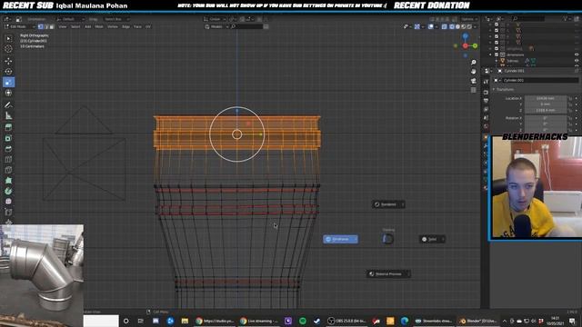Open the Edit Mode dropdown
Image resolution: width=582 pixels, height=327 pixels.
(20, 26)
